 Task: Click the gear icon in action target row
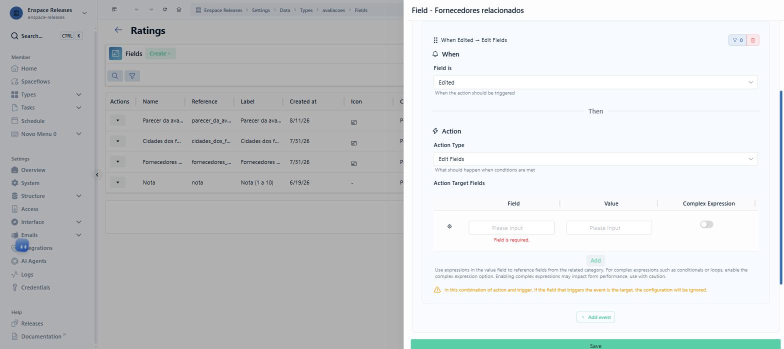pyautogui.click(x=449, y=226)
